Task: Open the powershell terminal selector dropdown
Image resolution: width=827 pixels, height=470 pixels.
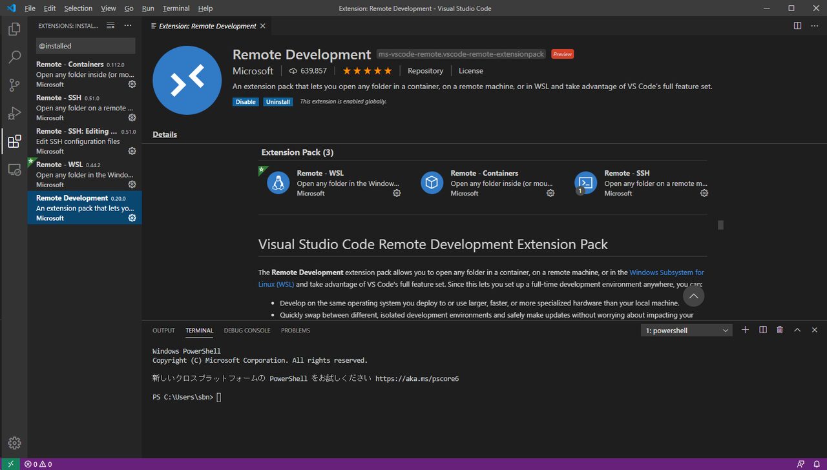Action: [687, 331]
